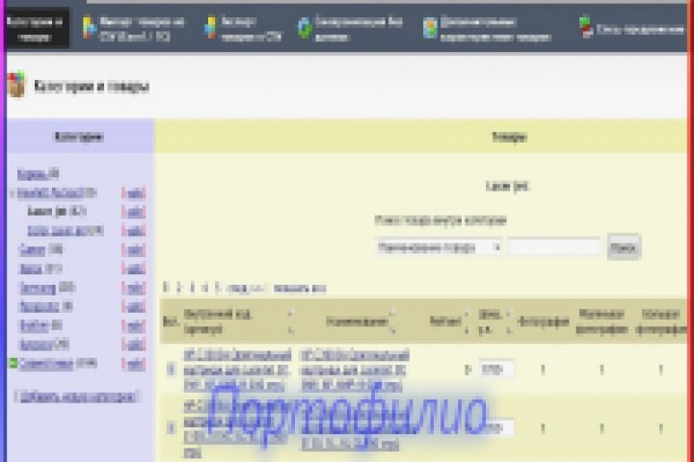Edit the price field of the second product
Screen dimensions: 694x462
click(x=496, y=428)
